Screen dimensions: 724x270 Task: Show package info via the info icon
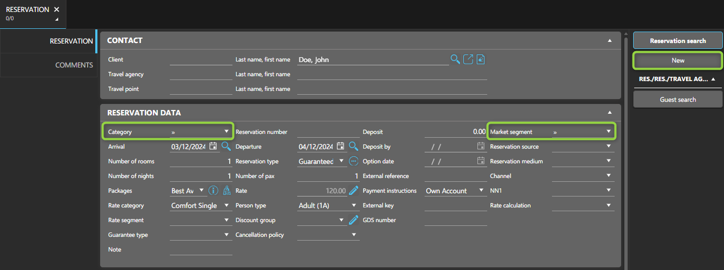coord(213,191)
